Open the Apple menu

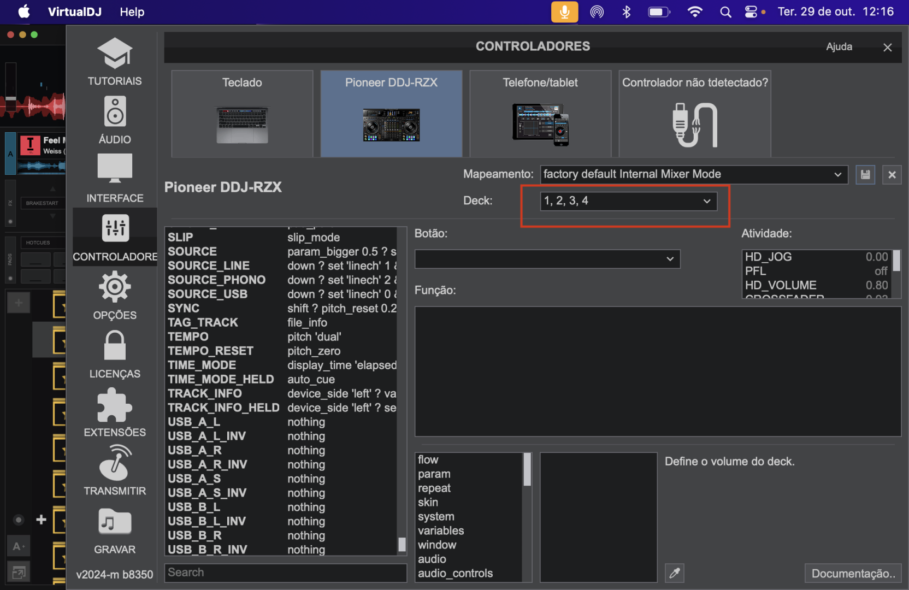tap(24, 11)
